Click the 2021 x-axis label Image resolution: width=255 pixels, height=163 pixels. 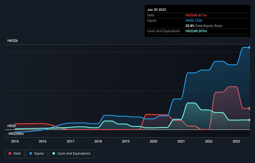click(x=181, y=141)
